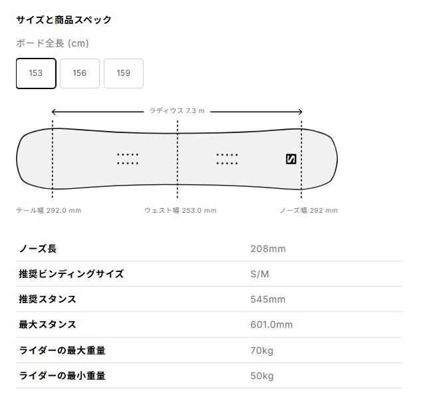Select the 153 cm board length
423x395 pixels.
pos(36,73)
